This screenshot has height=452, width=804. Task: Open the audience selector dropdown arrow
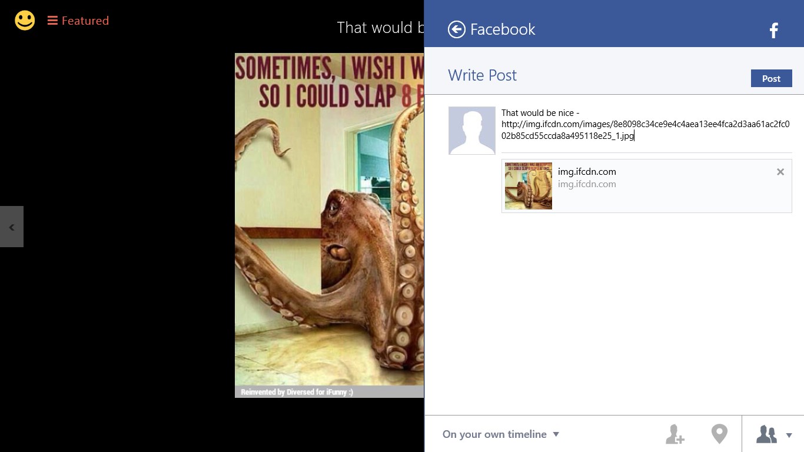(x=789, y=436)
